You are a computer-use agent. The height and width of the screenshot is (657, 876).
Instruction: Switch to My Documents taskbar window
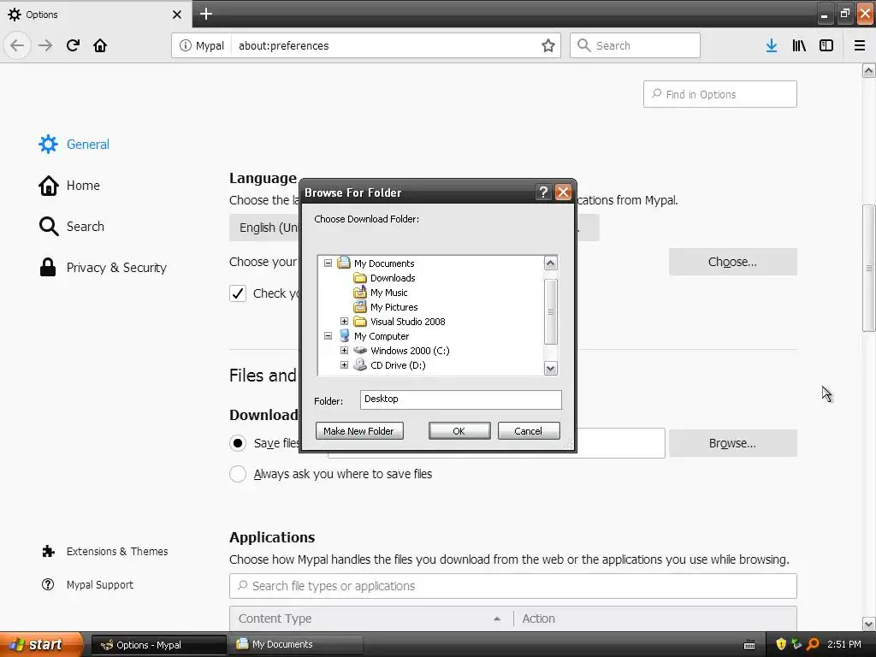[x=295, y=644]
